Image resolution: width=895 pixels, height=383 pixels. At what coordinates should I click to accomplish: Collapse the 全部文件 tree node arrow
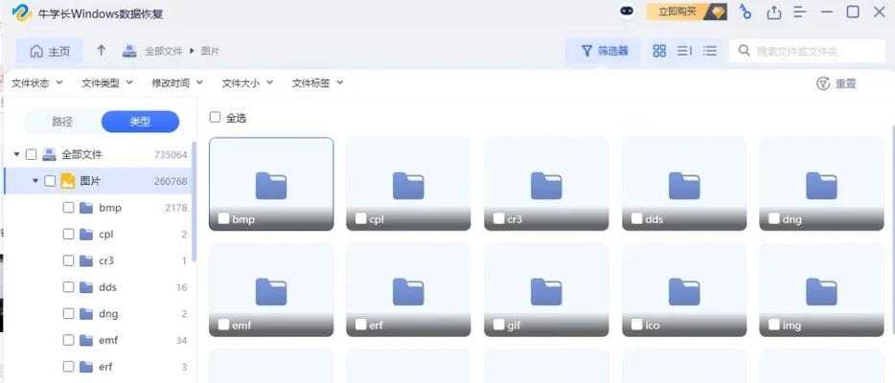point(16,154)
